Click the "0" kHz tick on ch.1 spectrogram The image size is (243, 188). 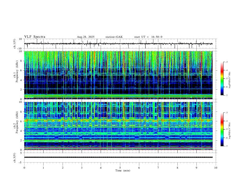point(21,99)
